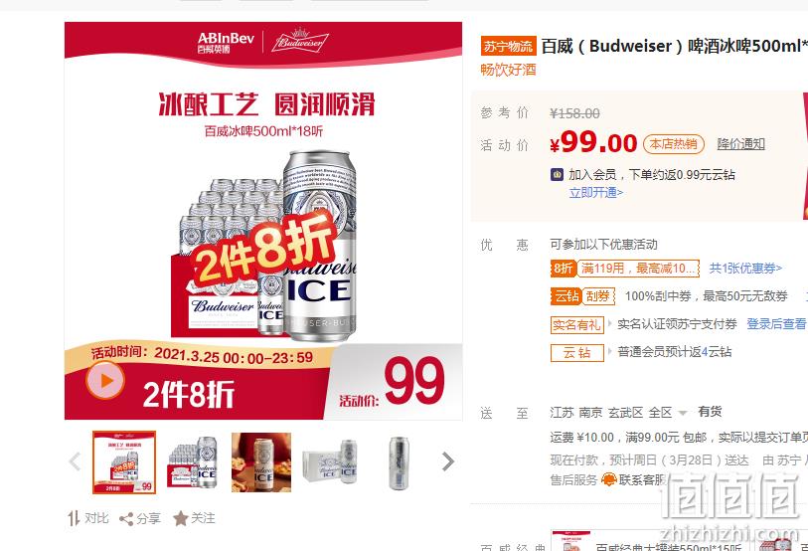The width and height of the screenshot is (808, 551).
Task: Click 登录后查看 login link
Action: [776, 324]
